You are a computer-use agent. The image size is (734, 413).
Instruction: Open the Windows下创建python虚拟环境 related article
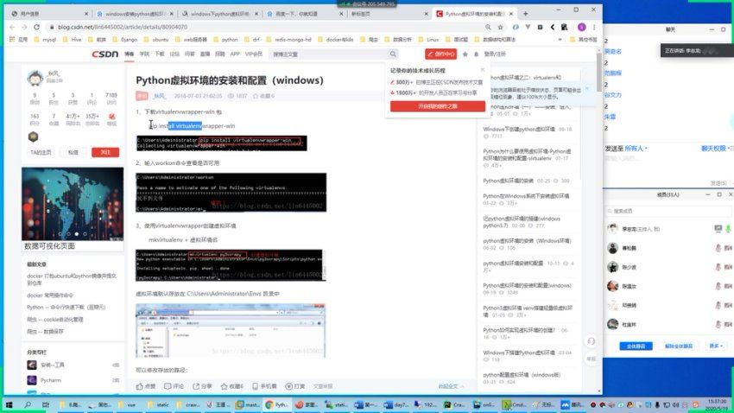519,129
